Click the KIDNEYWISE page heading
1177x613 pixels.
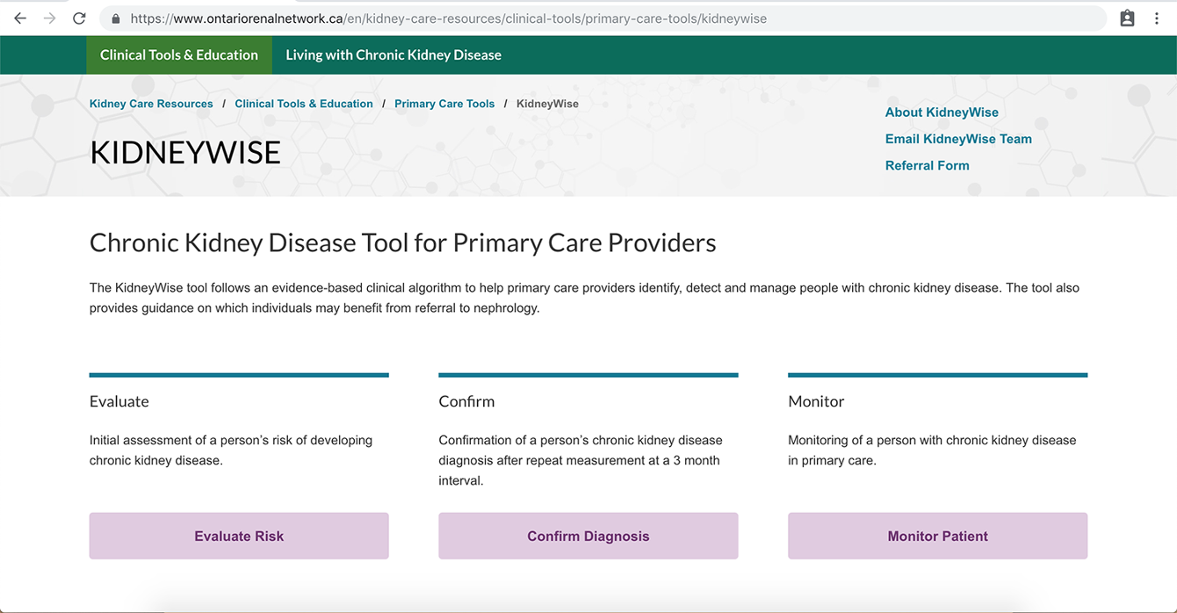[x=185, y=152]
